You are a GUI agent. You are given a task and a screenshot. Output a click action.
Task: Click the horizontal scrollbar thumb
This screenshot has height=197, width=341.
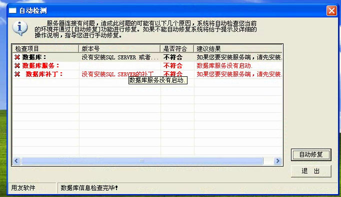click(x=142, y=161)
